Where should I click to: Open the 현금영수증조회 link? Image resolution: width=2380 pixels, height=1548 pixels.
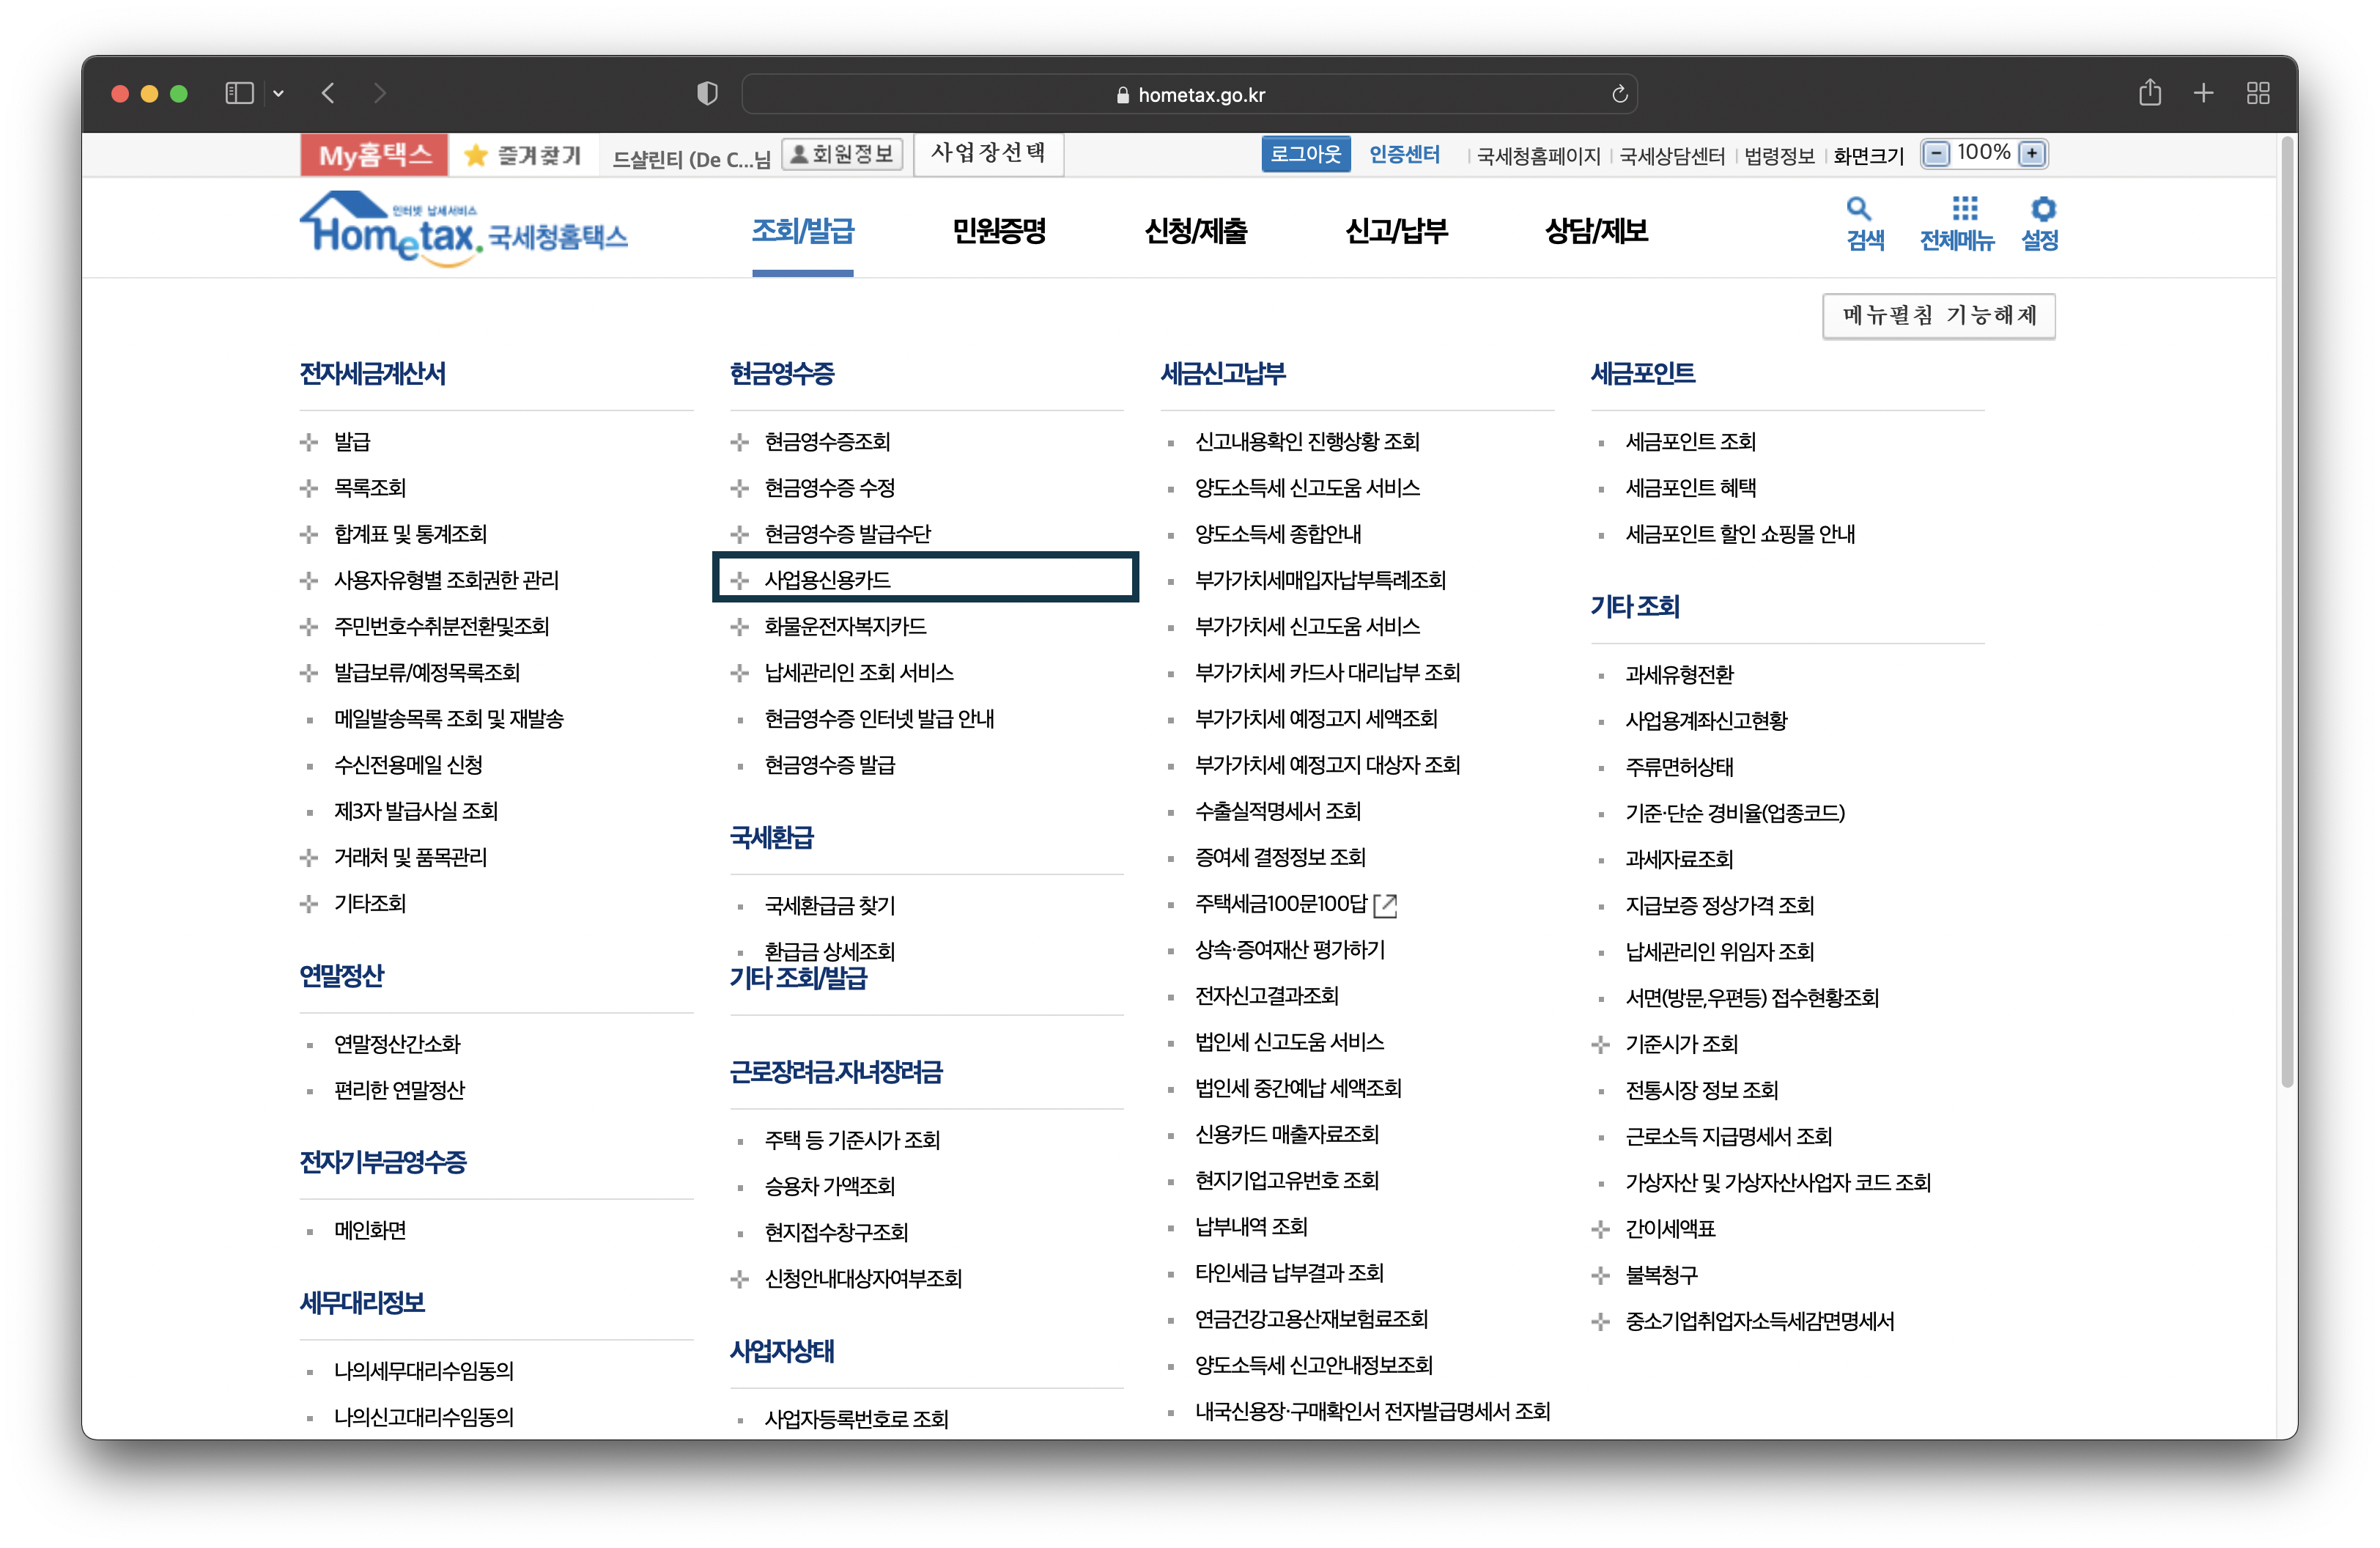[827, 441]
